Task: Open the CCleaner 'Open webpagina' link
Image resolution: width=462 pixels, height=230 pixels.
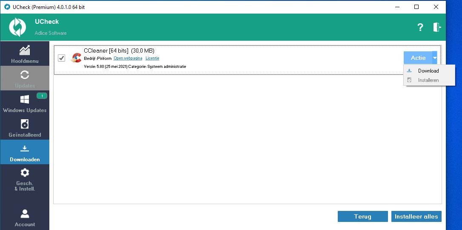Action: (x=128, y=58)
